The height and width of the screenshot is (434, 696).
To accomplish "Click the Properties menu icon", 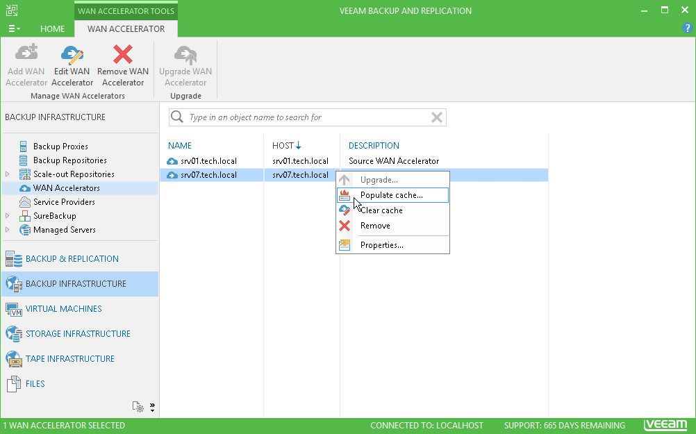I will tap(345, 245).
